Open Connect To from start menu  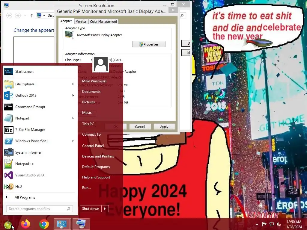coord(91,134)
